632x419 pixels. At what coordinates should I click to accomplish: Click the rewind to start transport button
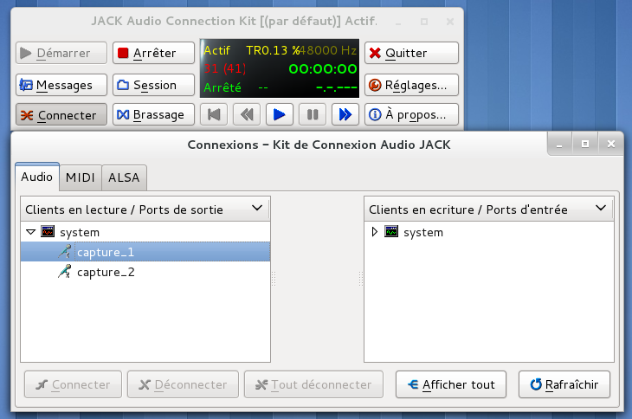[215, 114]
